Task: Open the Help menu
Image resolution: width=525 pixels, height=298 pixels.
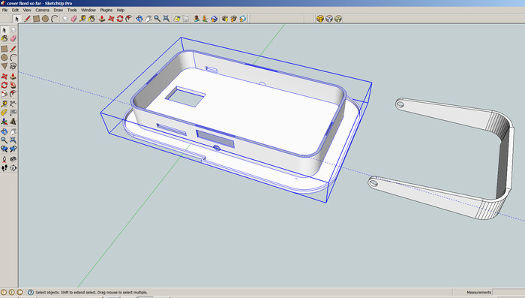Action: (x=121, y=10)
